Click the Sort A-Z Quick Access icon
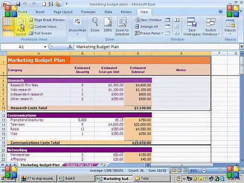Screen dimensions: 244x183 [x=51, y=4]
